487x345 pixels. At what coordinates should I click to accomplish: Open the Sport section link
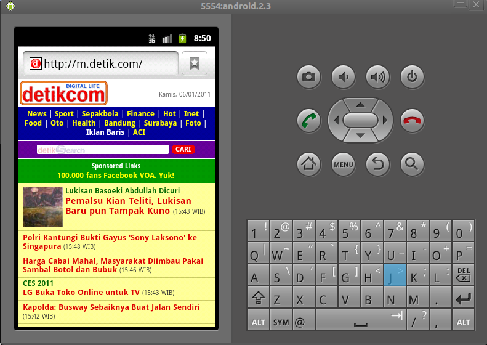coord(64,114)
